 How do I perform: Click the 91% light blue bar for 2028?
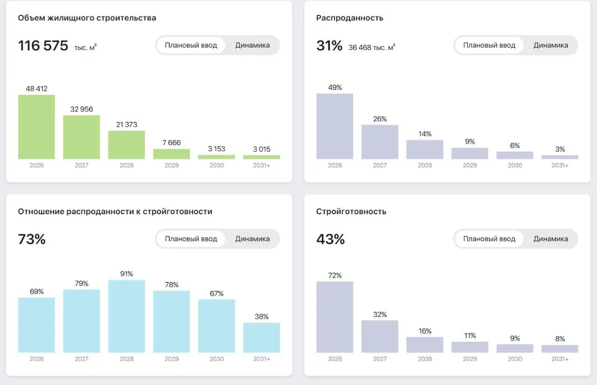tap(126, 316)
